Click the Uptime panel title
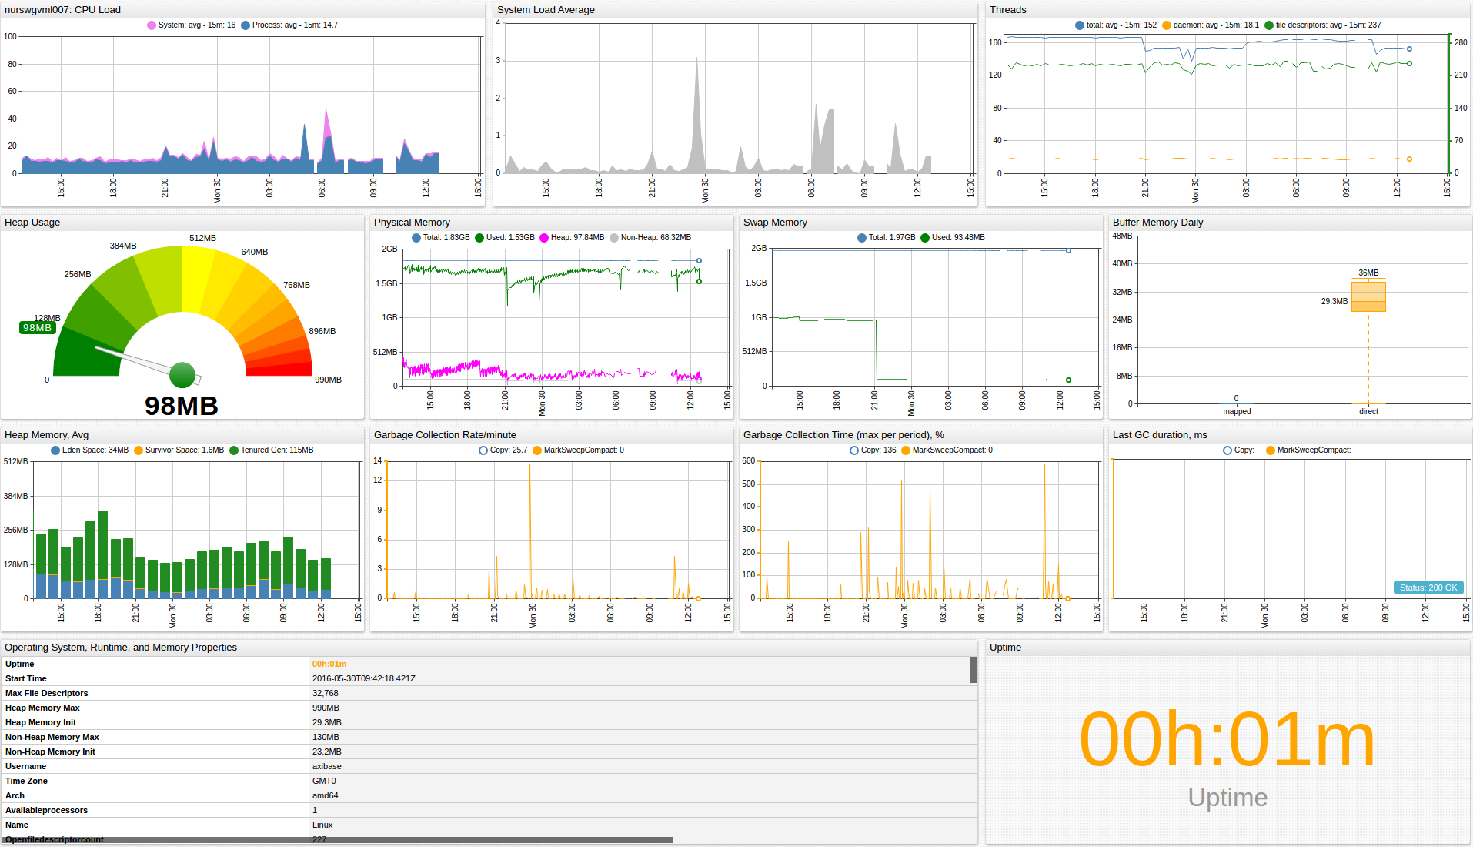1473x847 pixels. (x=1005, y=648)
